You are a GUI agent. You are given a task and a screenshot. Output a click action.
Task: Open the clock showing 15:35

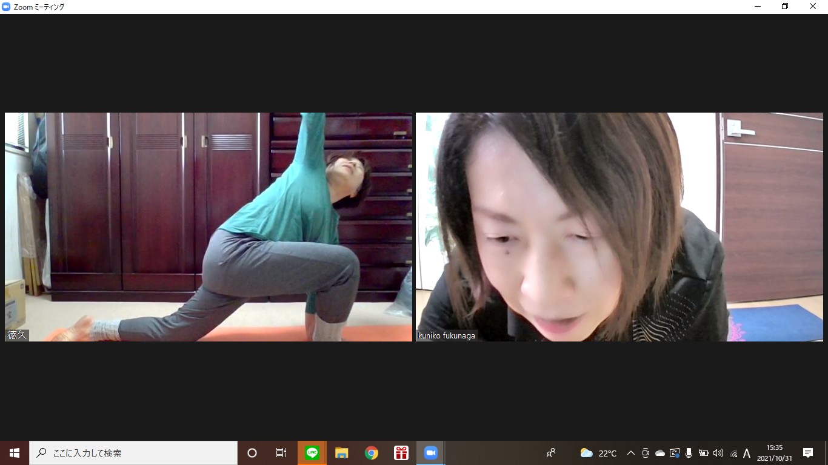coord(774,453)
